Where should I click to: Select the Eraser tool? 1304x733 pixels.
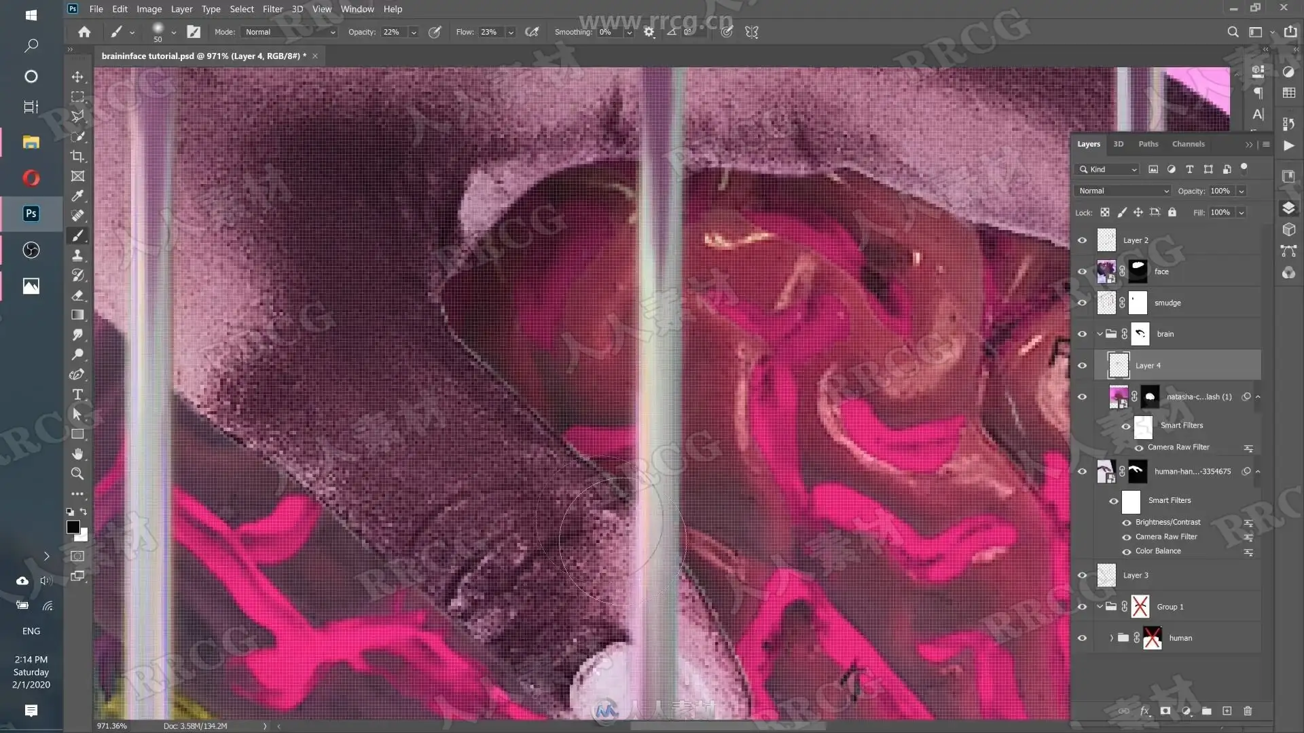[77, 295]
